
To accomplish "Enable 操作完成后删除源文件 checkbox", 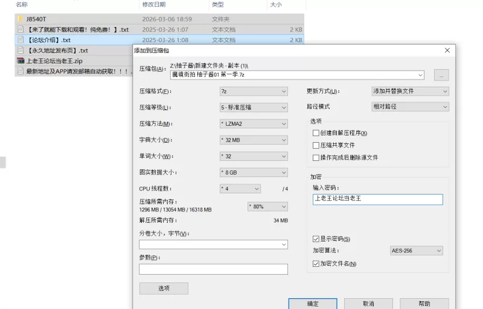I will click(316, 157).
